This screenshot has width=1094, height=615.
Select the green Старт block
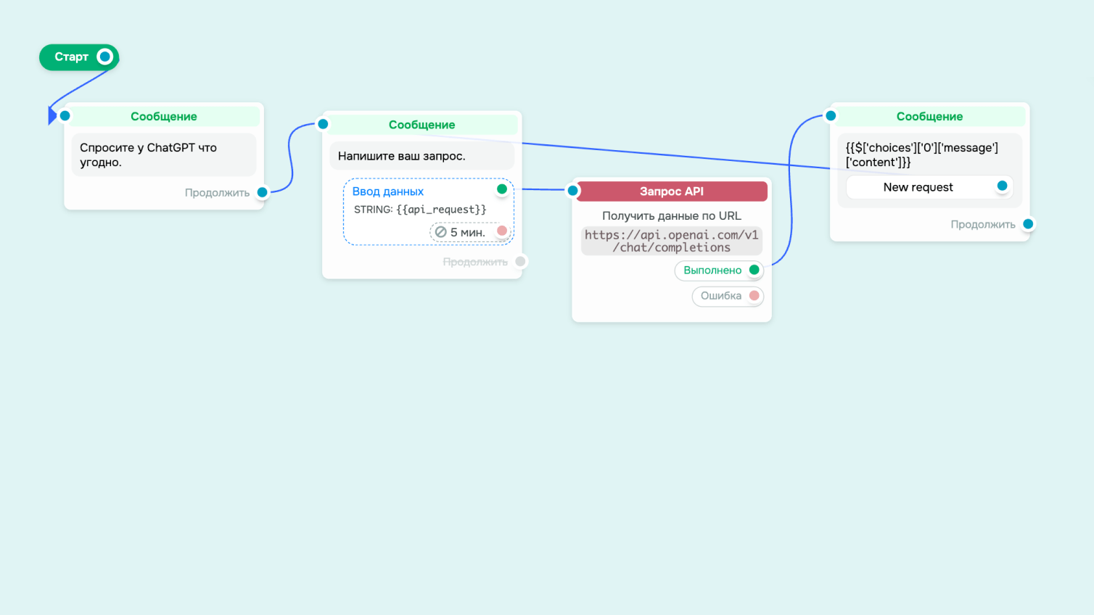pyautogui.click(x=79, y=57)
